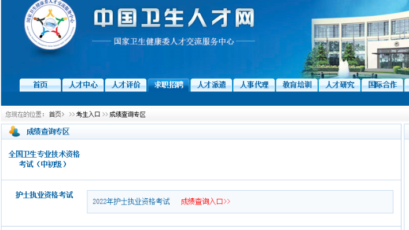The height and width of the screenshot is (230, 409).
Task: Click the 首页 breadcrumb link
Action: click(56, 114)
